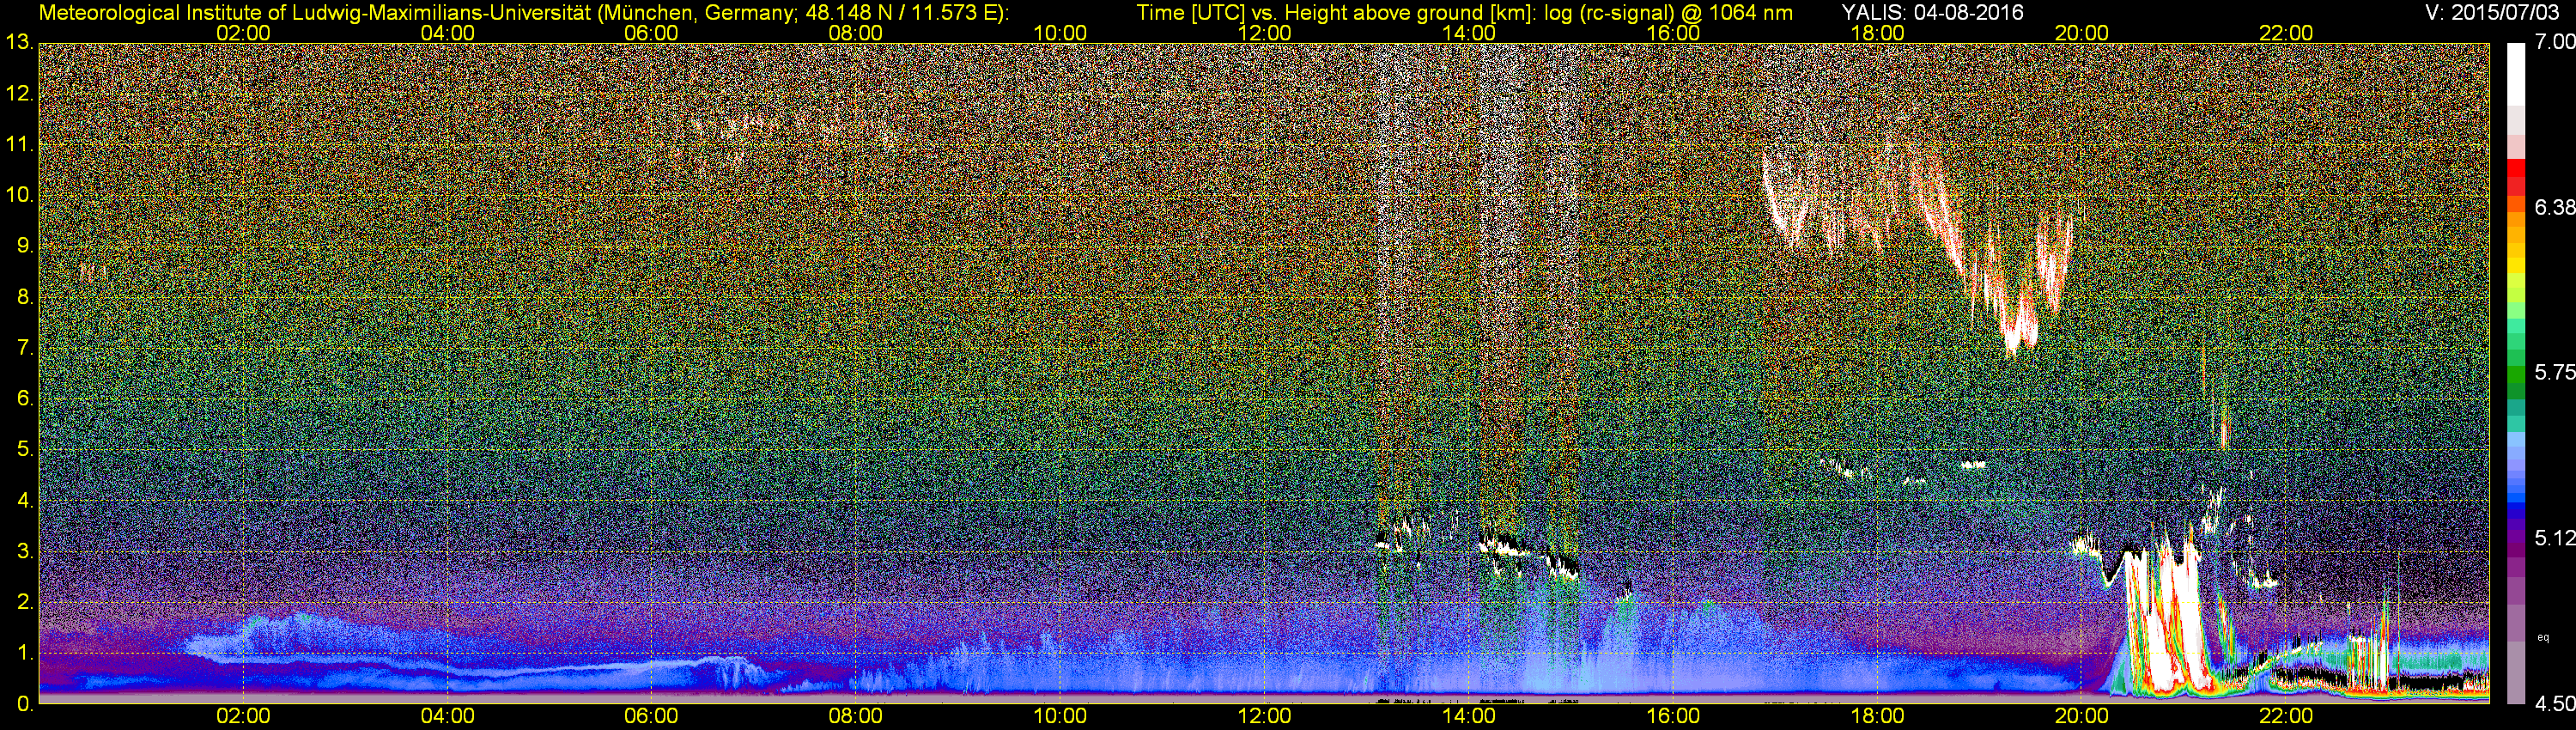The image size is (2576, 730).
Task: Click the 14:00 label on the top time axis
Action: coord(1469,33)
